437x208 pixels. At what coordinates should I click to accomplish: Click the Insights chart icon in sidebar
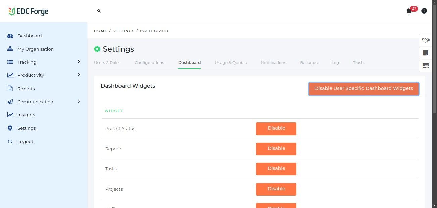point(10,115)
